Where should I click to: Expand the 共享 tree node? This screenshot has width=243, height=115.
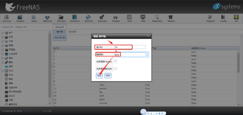pos(3,58)
